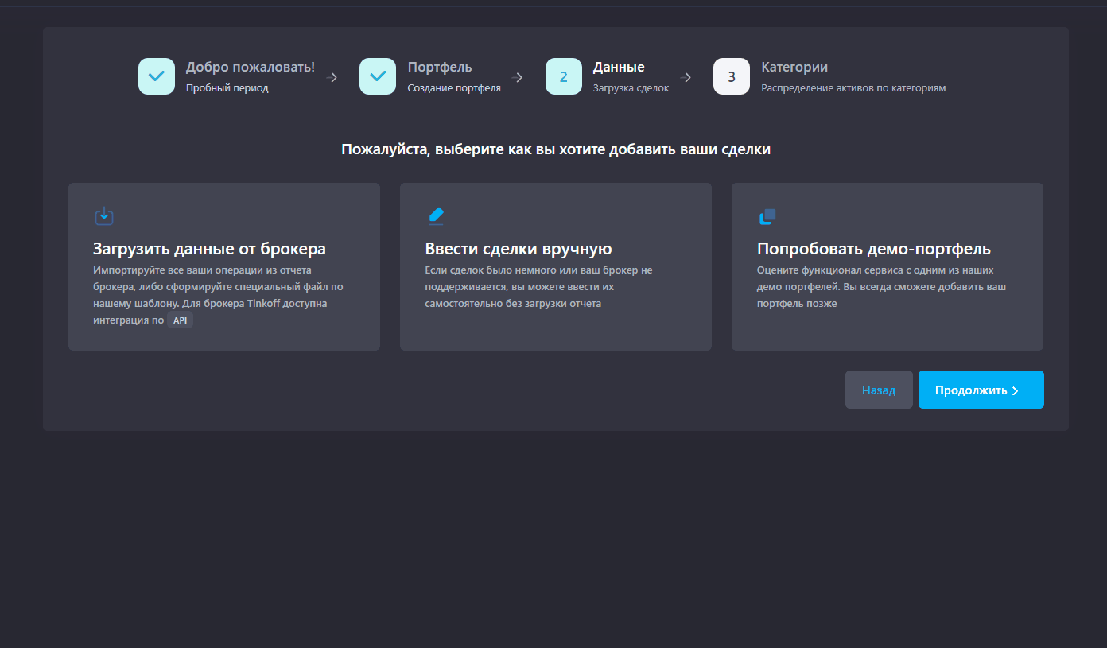The height and width of the screenshot is (648, 1107).
Task: Select the Загрузить данные от брокера card
Action: pos(224,266)
